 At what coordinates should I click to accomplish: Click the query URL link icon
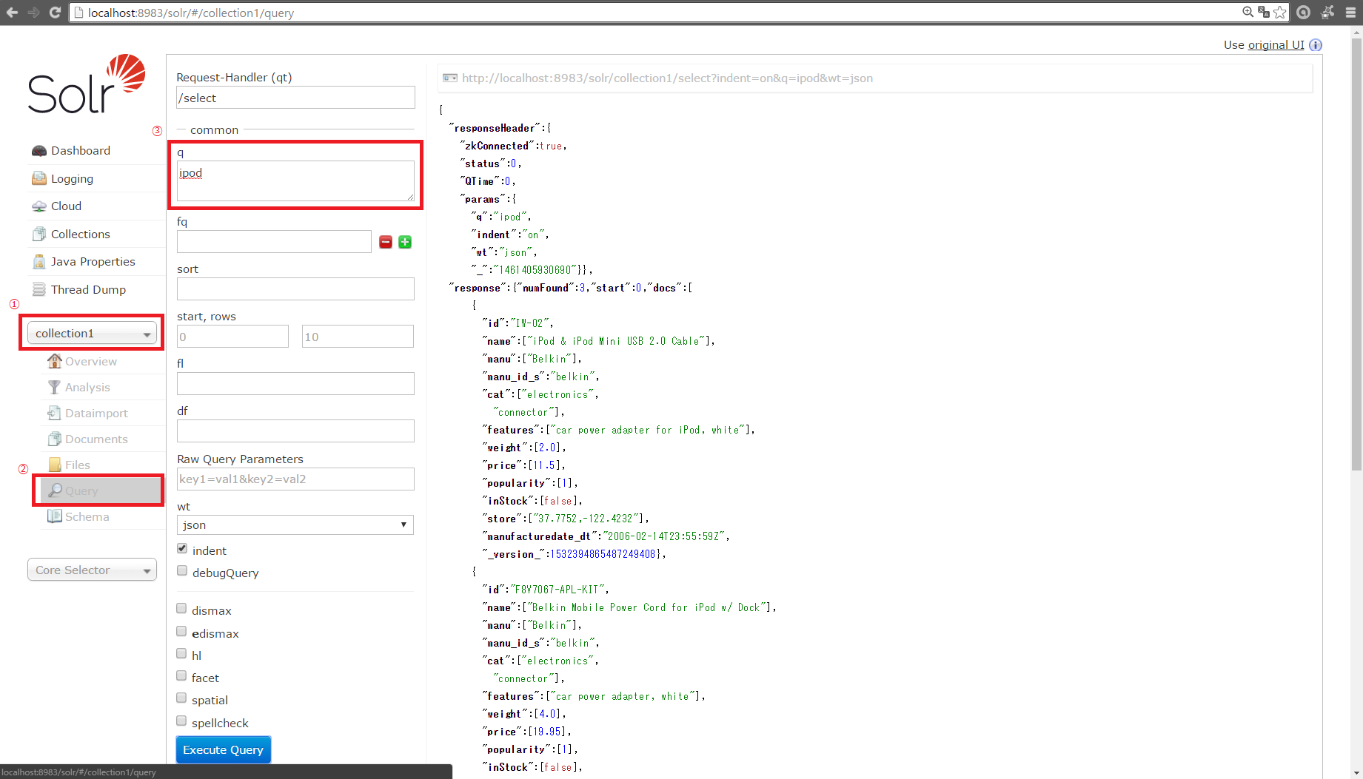tap(449, 78)
